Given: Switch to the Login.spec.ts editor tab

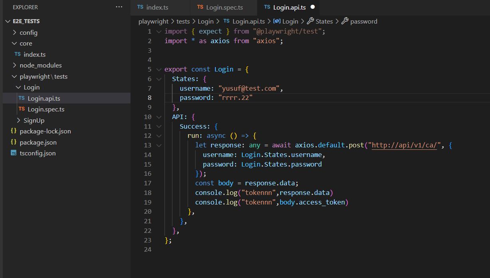Looking at the screenshot, I should pyautogui.click(x=224, y=7).
